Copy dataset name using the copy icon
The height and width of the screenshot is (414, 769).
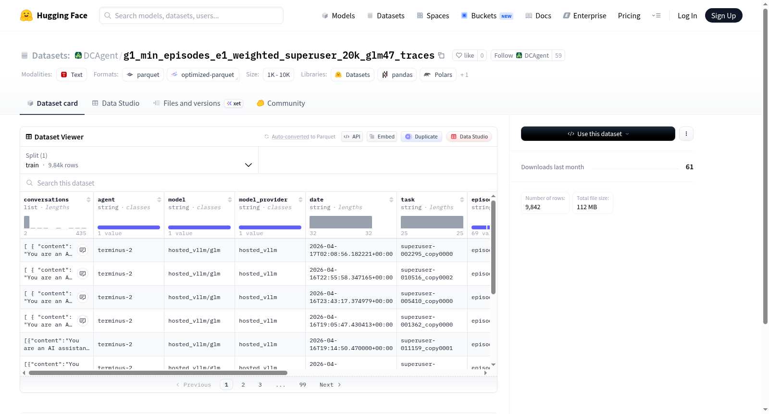coord(441,55)
